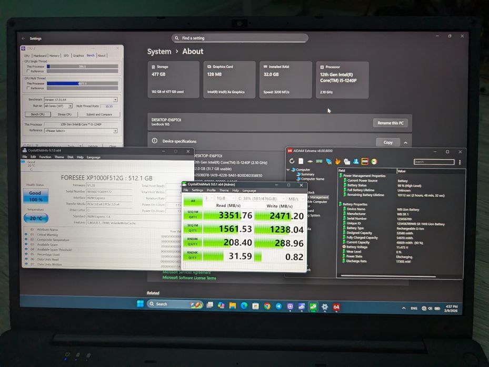Open the AIDA64 report page icon
The height and width of the screenshot is (367, 489).
pyautogui.click(x=301, y=161)
